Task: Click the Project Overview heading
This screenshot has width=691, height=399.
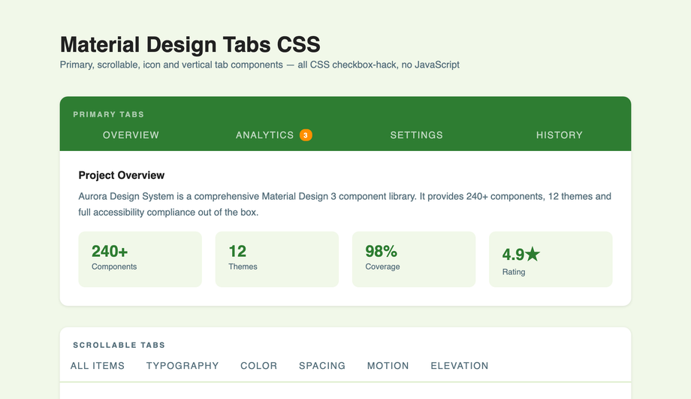Action: point(121,176)
